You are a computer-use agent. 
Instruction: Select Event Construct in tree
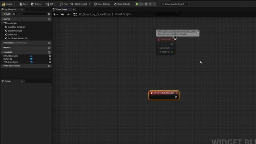15,31
